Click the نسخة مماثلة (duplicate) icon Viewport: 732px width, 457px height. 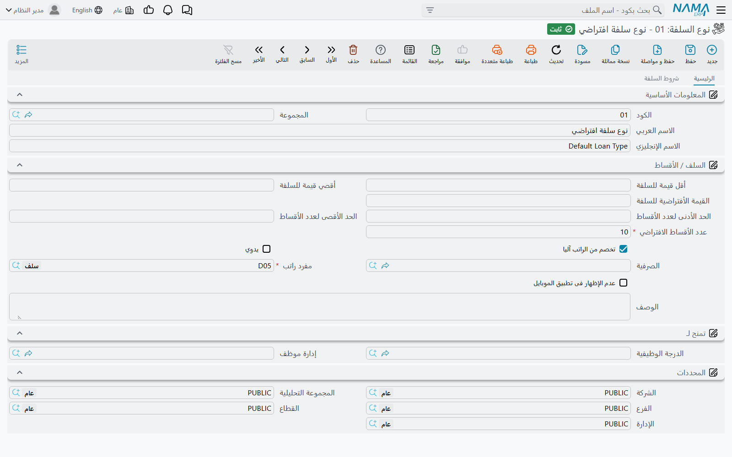(x=615, y=50)
